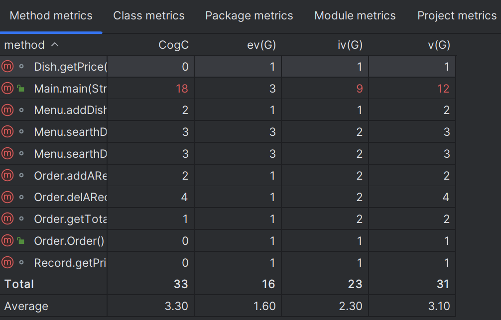This screenshot has height=320, width=501.
Task: Switch to the Class metrics tab
Action: coord(149,16)
